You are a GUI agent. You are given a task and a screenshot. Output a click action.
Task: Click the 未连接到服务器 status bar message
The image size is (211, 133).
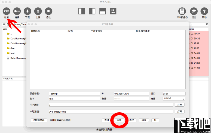tap(105, 129)
